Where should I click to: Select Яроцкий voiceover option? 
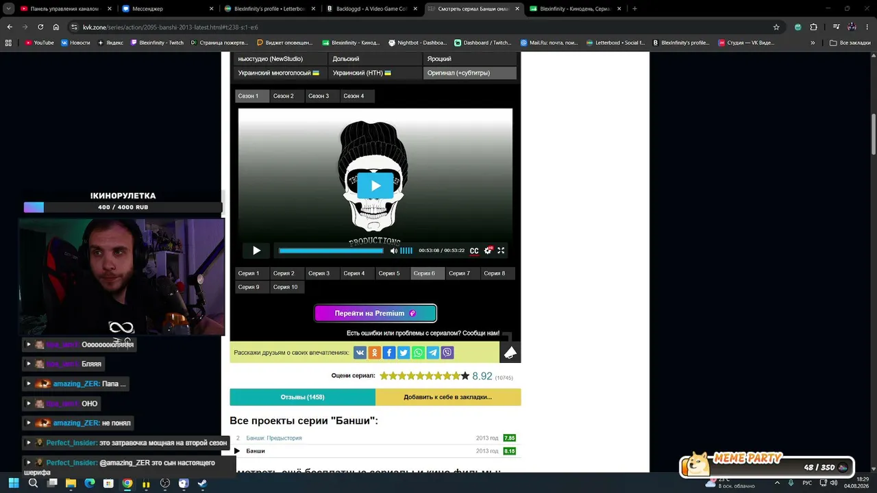(x=470, y=59)
